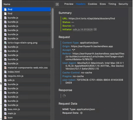This screenshot has height=120, width=134.
Task: Select the lorio+logo+klein+png.png image icon
Action: 5,43
